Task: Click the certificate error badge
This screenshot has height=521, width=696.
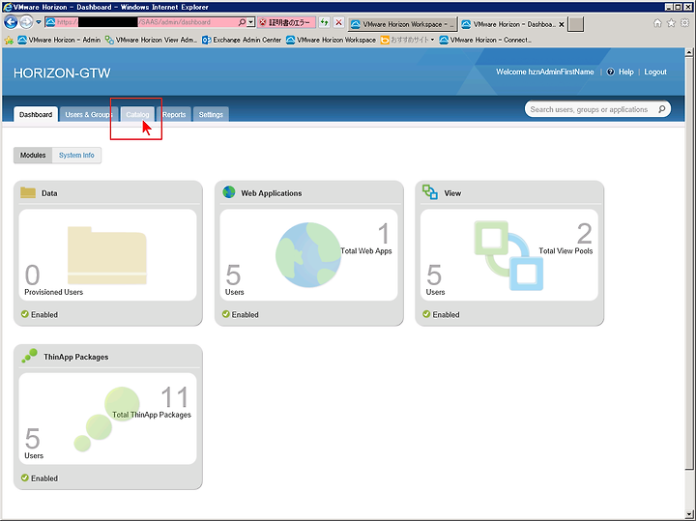Action: pyautogui.click(x=286, y=22)
